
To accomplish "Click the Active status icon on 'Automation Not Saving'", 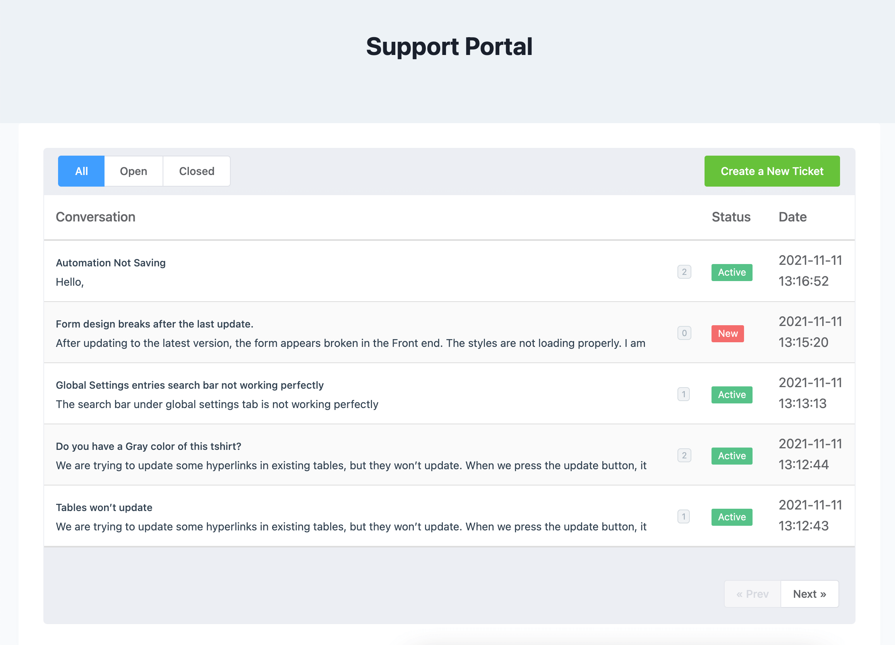I will pos(732,271).
